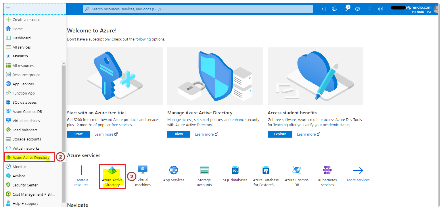The height and width of the screenshot is (210, 441).
Task: Click Kubernetes services icon
Action: click(327, 171)
